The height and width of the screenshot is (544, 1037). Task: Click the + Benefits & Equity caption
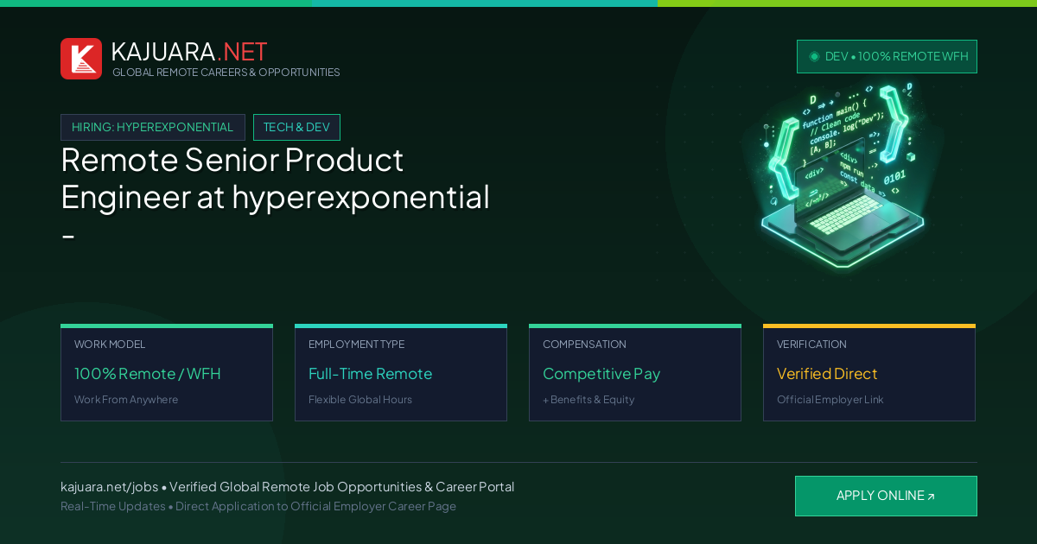click(x=588, y=400)
